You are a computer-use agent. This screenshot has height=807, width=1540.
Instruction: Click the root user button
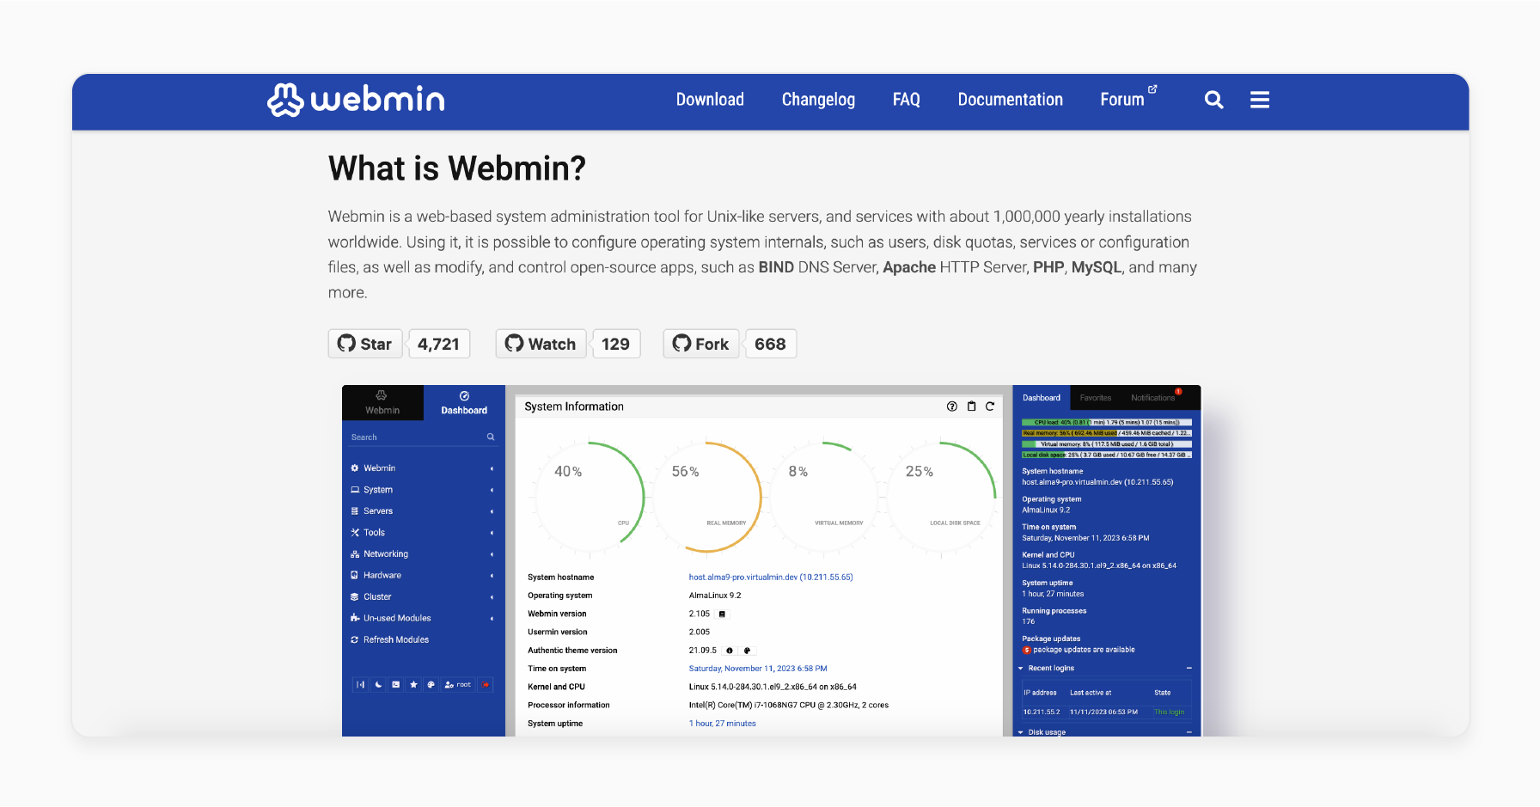click(x=458, y=685)
